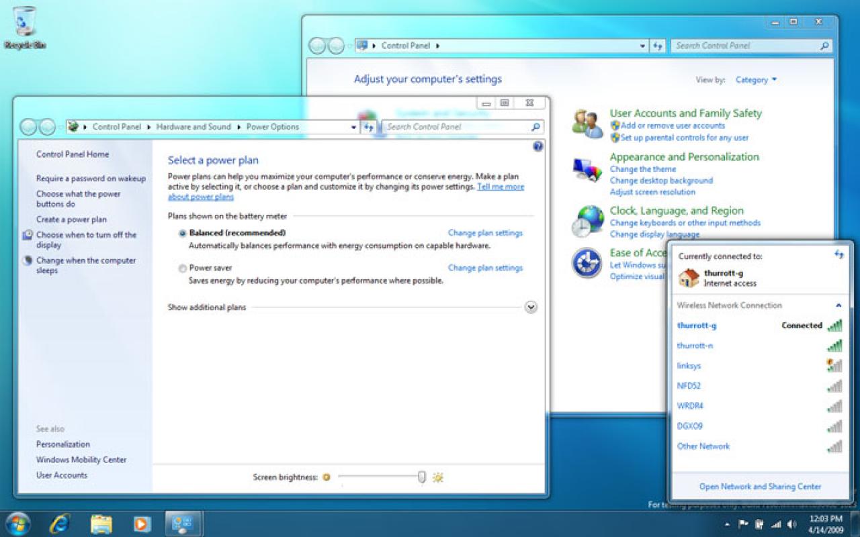Launch Windows Media Player from taskbar

[x=142, y=524]
